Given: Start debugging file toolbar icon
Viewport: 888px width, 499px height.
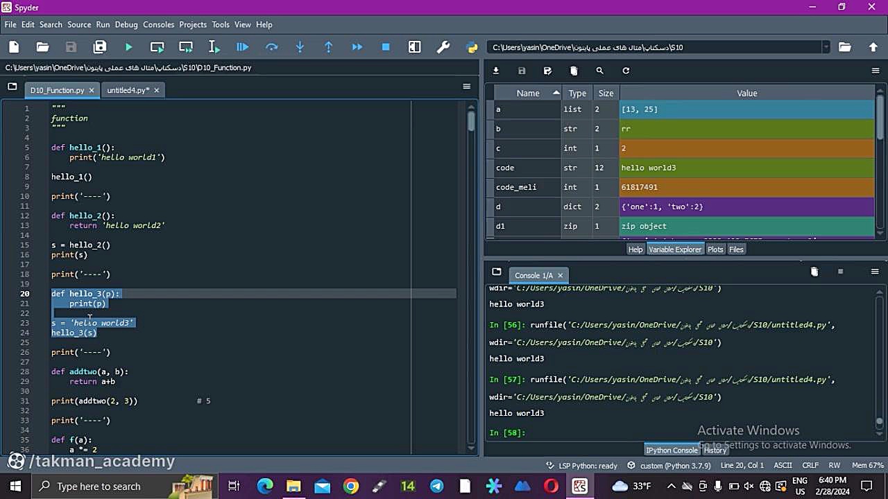Looking at the screenshot, I should pos(243,47).
